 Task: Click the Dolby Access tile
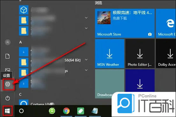click(166, 54)
